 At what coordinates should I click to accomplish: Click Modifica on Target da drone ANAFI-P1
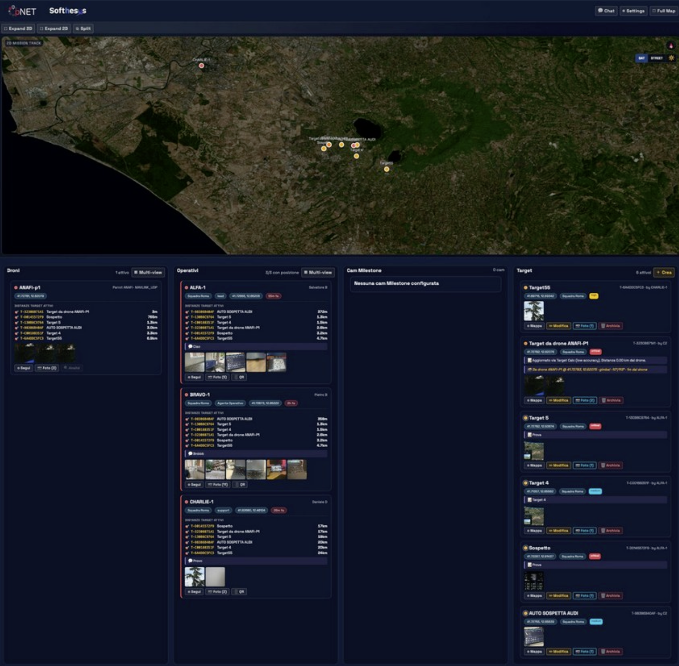pyautogui.click(x=559, y=400)
